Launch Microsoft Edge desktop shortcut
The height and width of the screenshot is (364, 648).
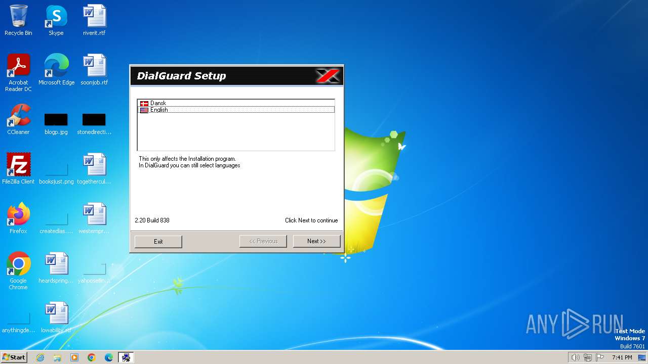tap(56, 70)
